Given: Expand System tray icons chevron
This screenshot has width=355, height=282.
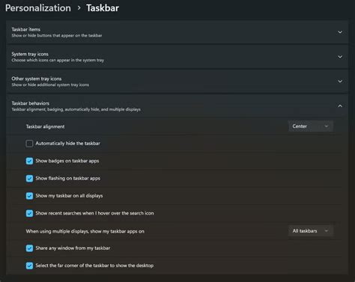Looking at the screenshot, I should click(340, 57).
